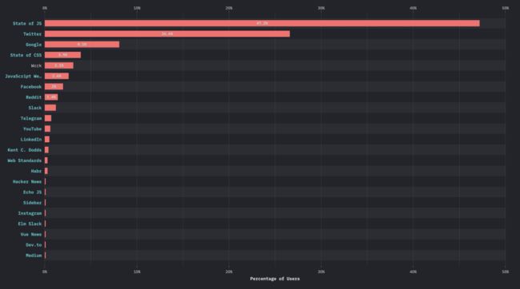Select the Habr bar in the chart
Image resolution: width=520 pixels, height=289 pixels.
click(46, 171)
